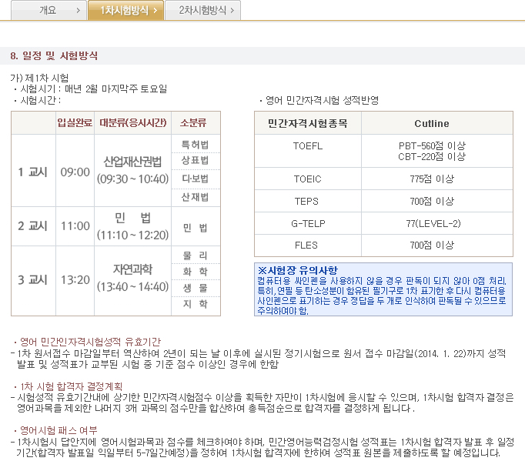Viewport: 525px width, 461px height.
Task: Click the TOEIC row label
Action: click(307, 179)
